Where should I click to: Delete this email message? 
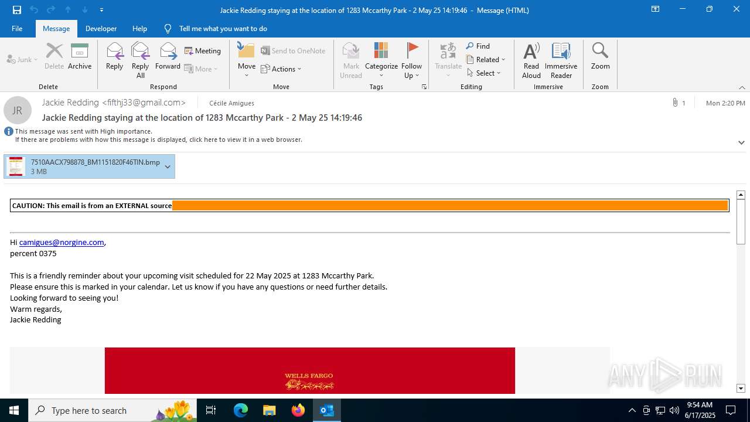[x=54, y=56]
